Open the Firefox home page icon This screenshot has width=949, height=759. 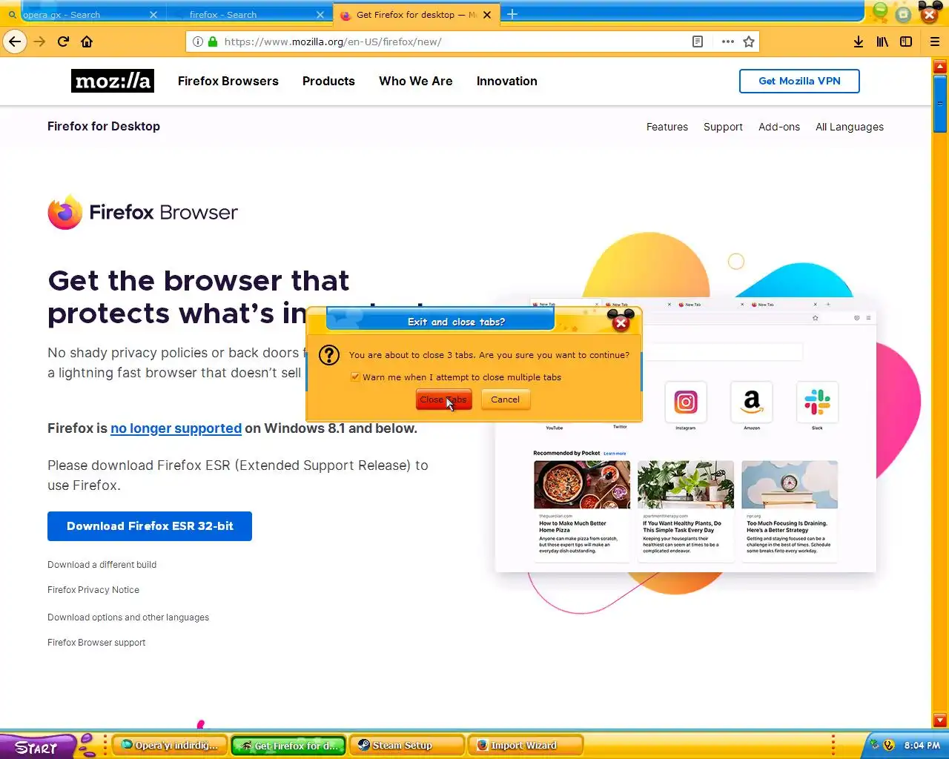(x=87, y=42)
